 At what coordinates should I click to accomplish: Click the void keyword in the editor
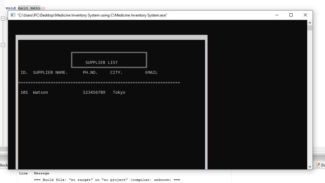11,8
